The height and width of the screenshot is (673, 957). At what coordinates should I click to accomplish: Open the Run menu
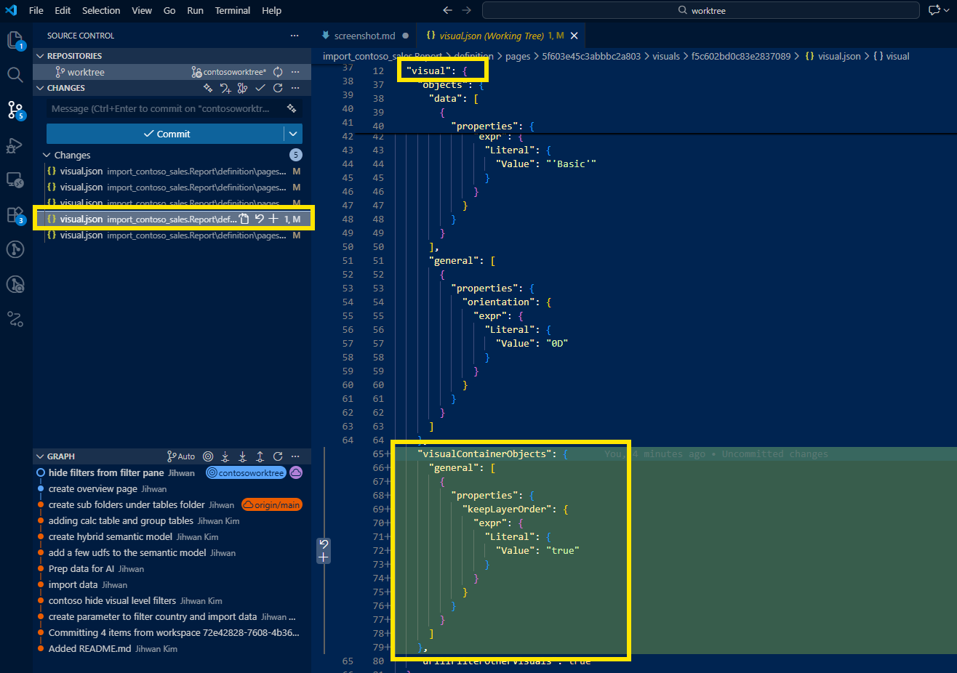coord(195,10)
